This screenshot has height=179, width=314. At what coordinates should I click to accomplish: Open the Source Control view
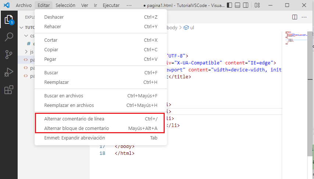tap(9, 55)
